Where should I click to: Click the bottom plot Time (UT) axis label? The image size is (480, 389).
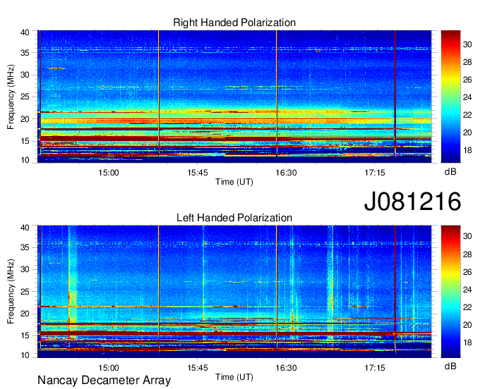tap(234, 377)
